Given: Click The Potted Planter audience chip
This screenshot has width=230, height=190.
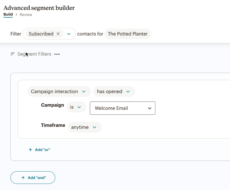Looking at the screenshot, I should click(x=128, y=34).
